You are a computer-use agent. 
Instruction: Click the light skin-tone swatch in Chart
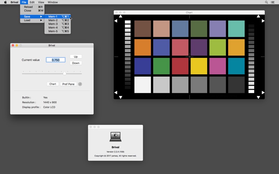click(161, 29)
